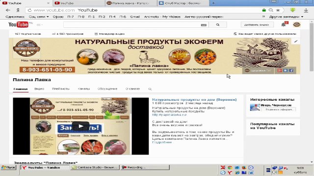Select the Главная channel tab
The image size is (314, 176).
21,89
